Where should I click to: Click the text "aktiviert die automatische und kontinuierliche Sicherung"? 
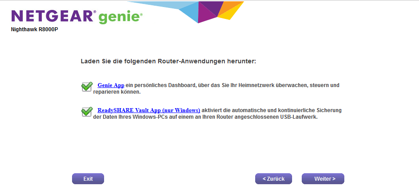271,110
